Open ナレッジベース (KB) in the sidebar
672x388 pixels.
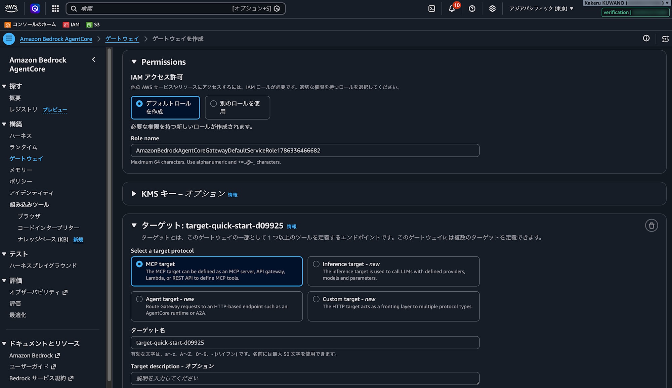coord(43,239)
